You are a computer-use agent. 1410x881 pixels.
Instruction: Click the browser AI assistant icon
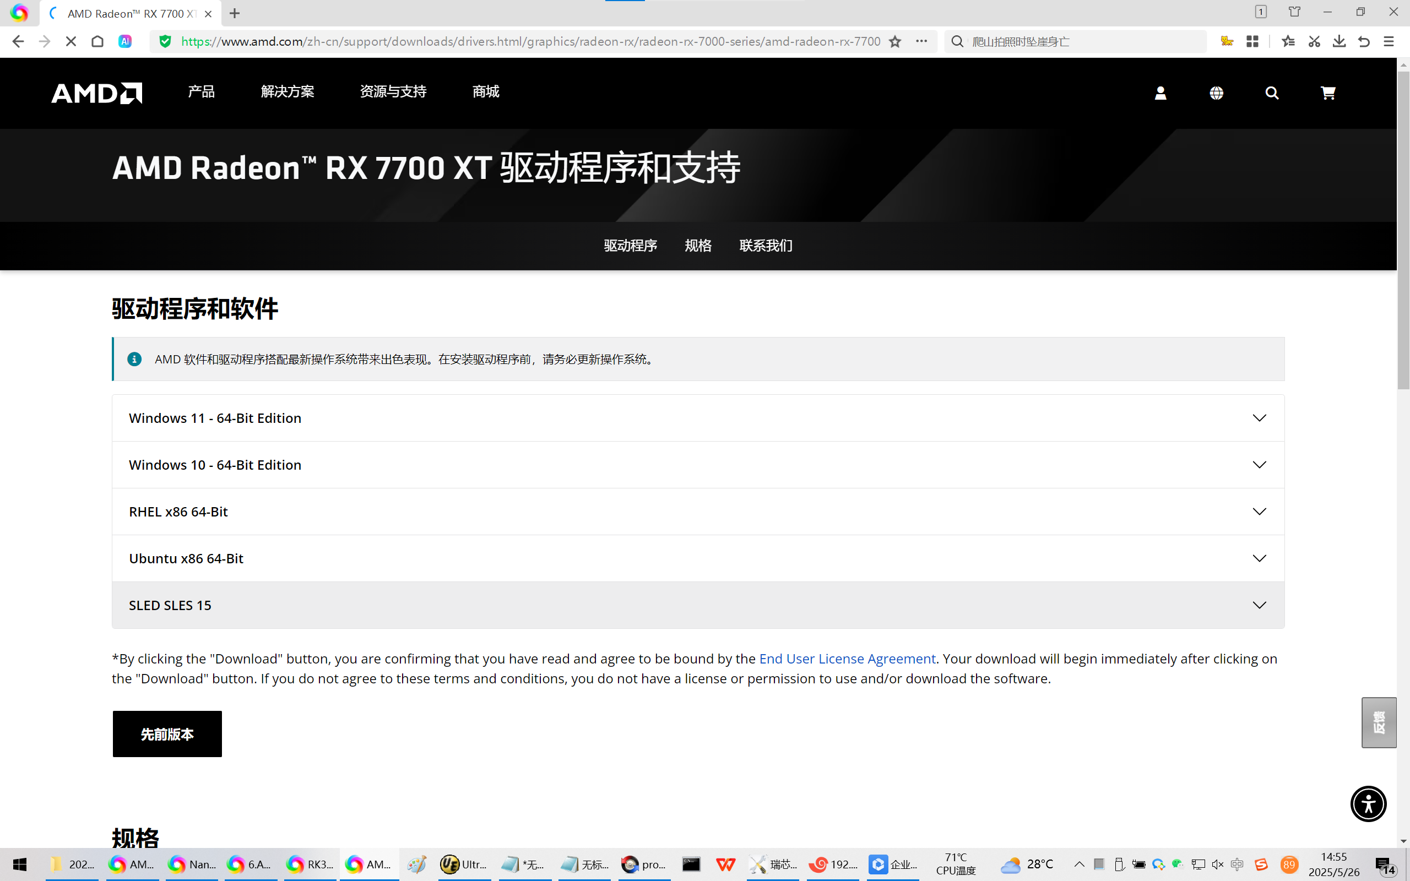point(124,41)
